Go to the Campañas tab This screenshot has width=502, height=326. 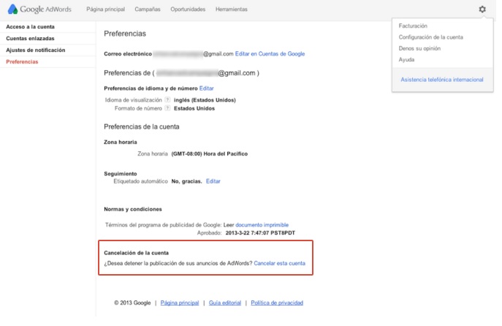point(148,10)
